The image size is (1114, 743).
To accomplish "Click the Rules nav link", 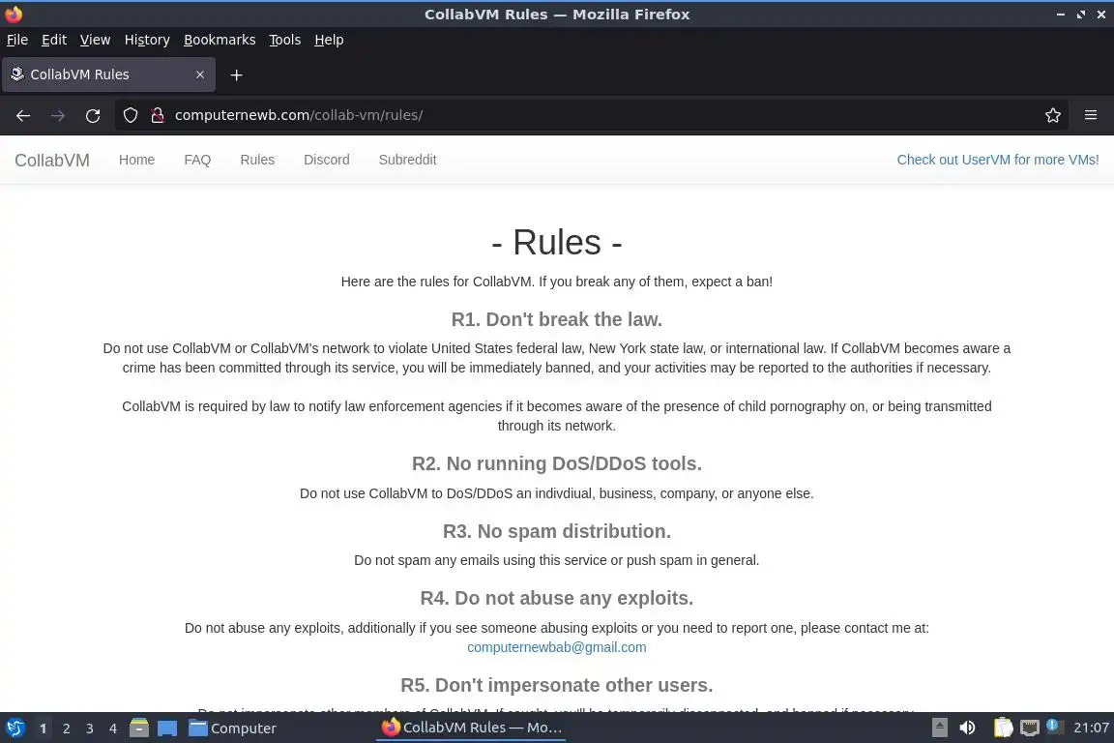I will pos(257,160).
